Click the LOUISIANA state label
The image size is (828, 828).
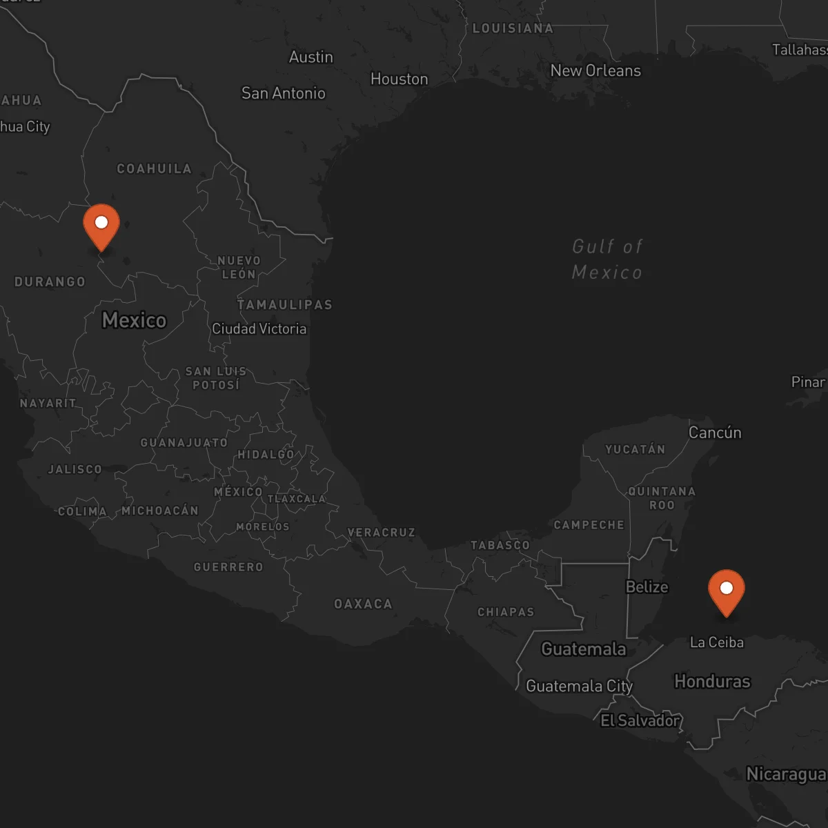tap(513, 28)
